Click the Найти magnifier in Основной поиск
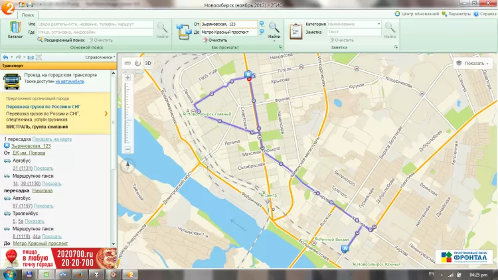 tap(162, 31)
